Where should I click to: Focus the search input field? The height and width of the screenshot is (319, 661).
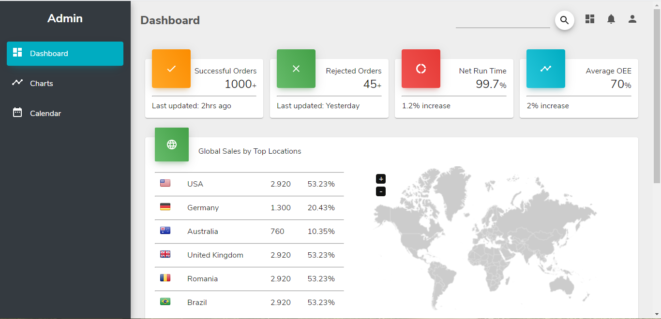click(x=503, y=21)
